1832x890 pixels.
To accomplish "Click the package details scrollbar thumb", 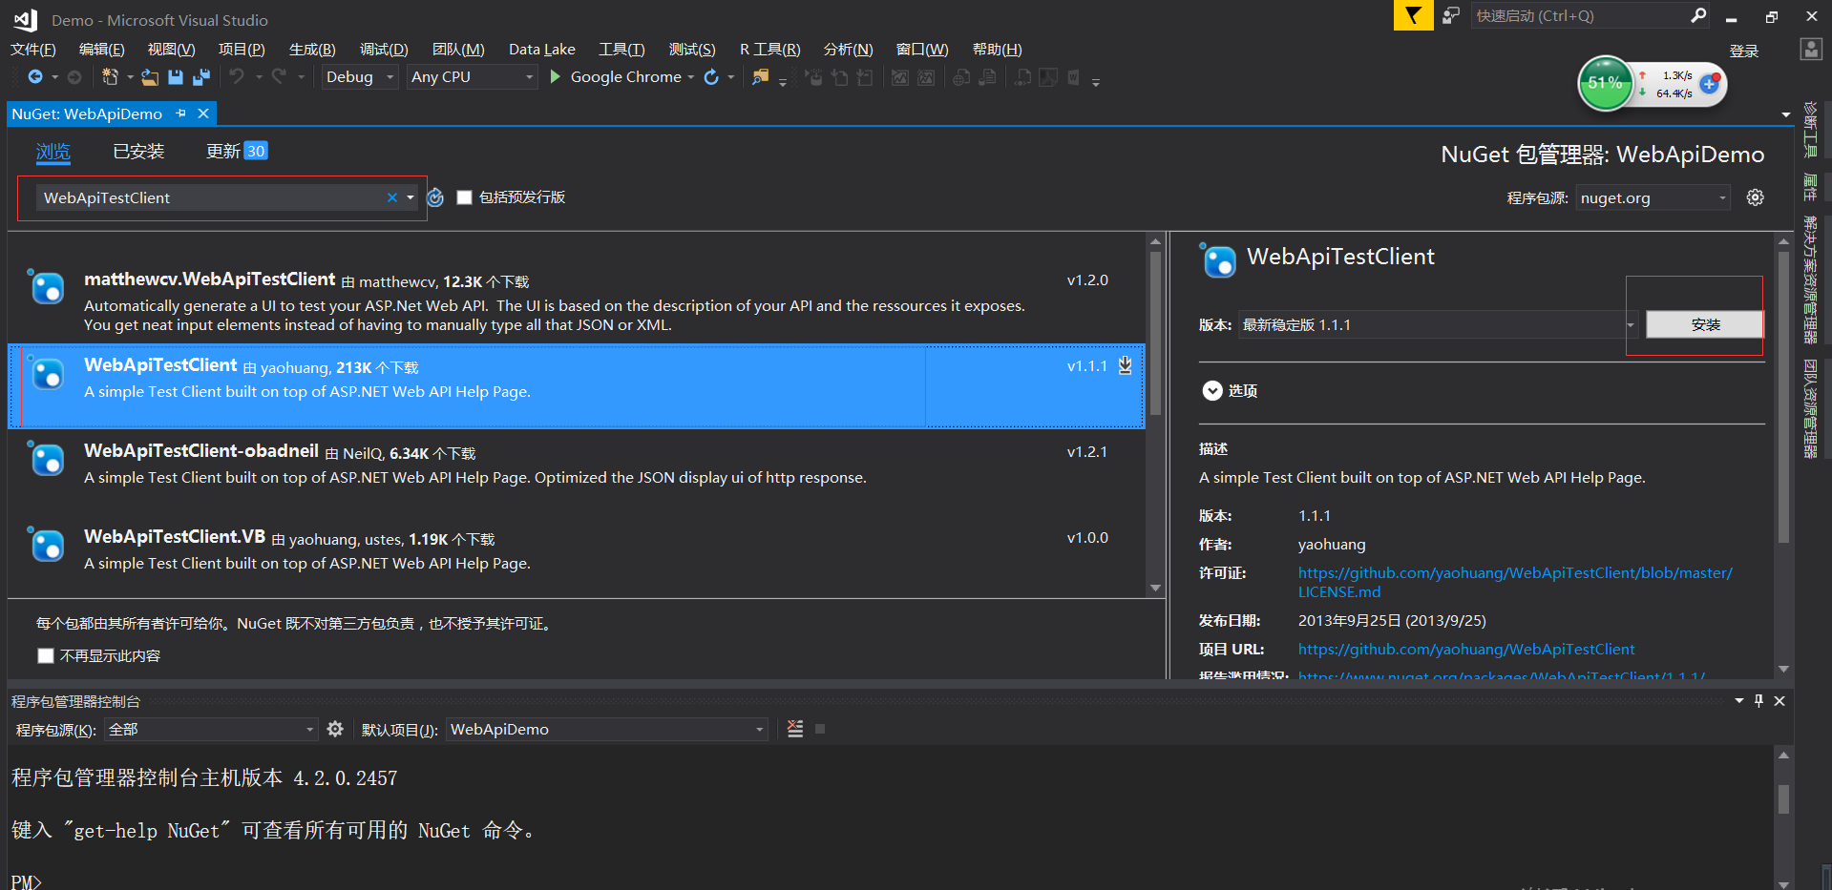I will 1783,397.
